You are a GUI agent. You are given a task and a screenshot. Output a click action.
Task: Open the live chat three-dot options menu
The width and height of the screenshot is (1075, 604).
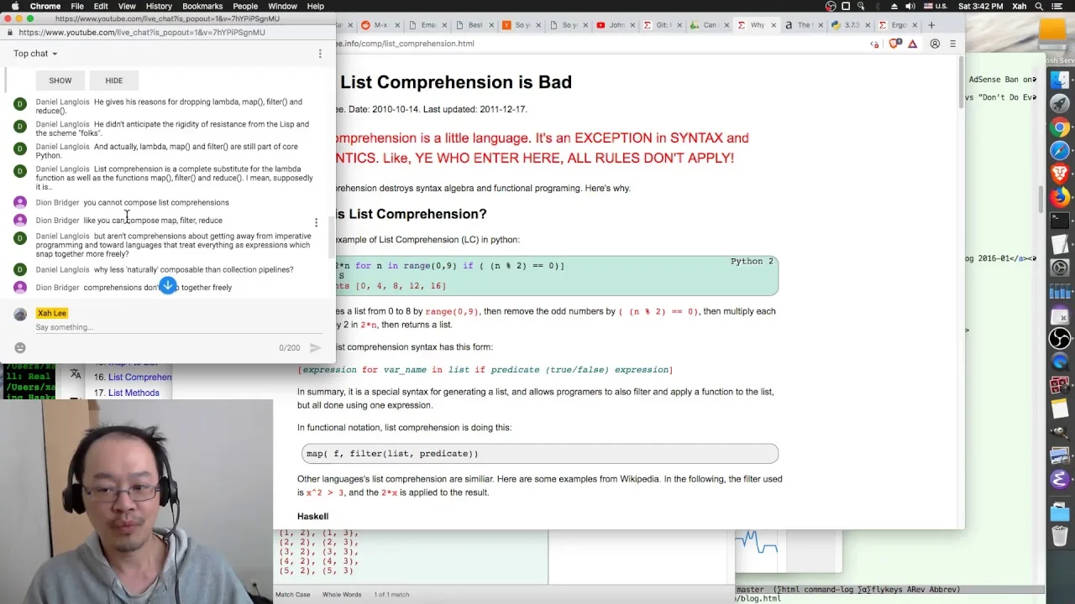(320, 54)
